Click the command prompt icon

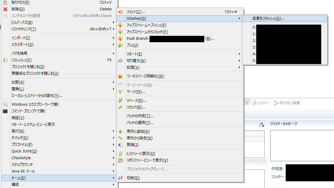click(x=5, y=111)
